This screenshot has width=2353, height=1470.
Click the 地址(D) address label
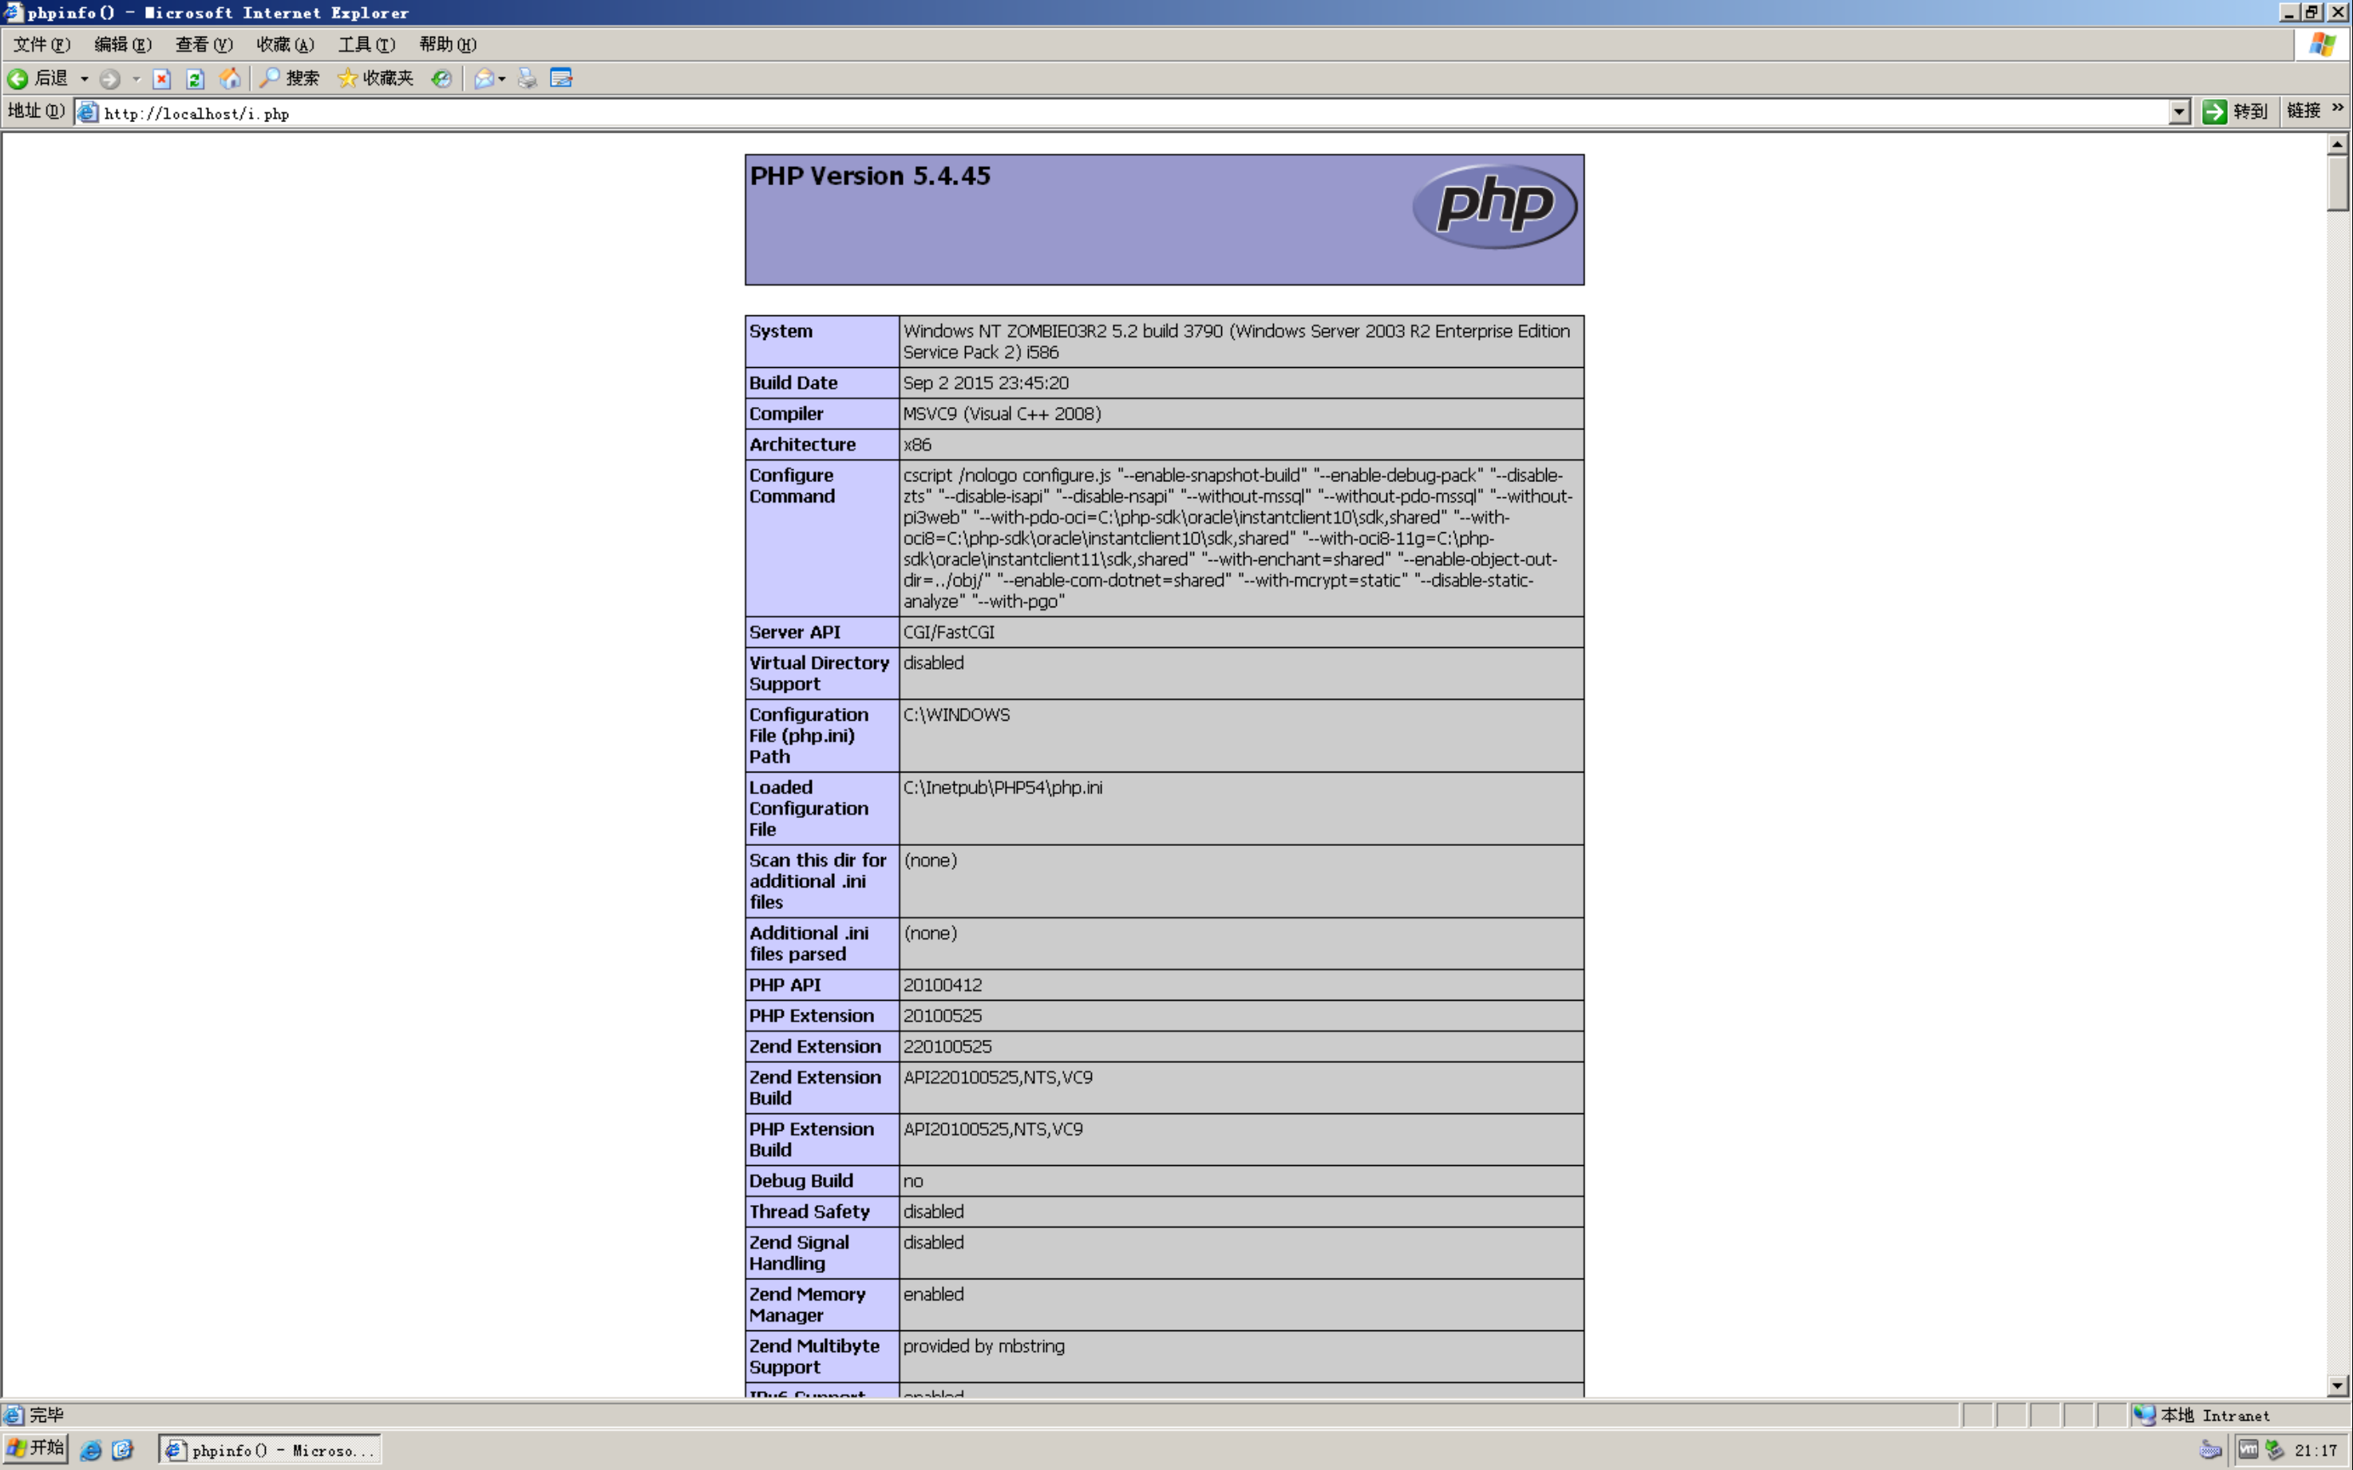pyautogui.click(x=36, y=111)
